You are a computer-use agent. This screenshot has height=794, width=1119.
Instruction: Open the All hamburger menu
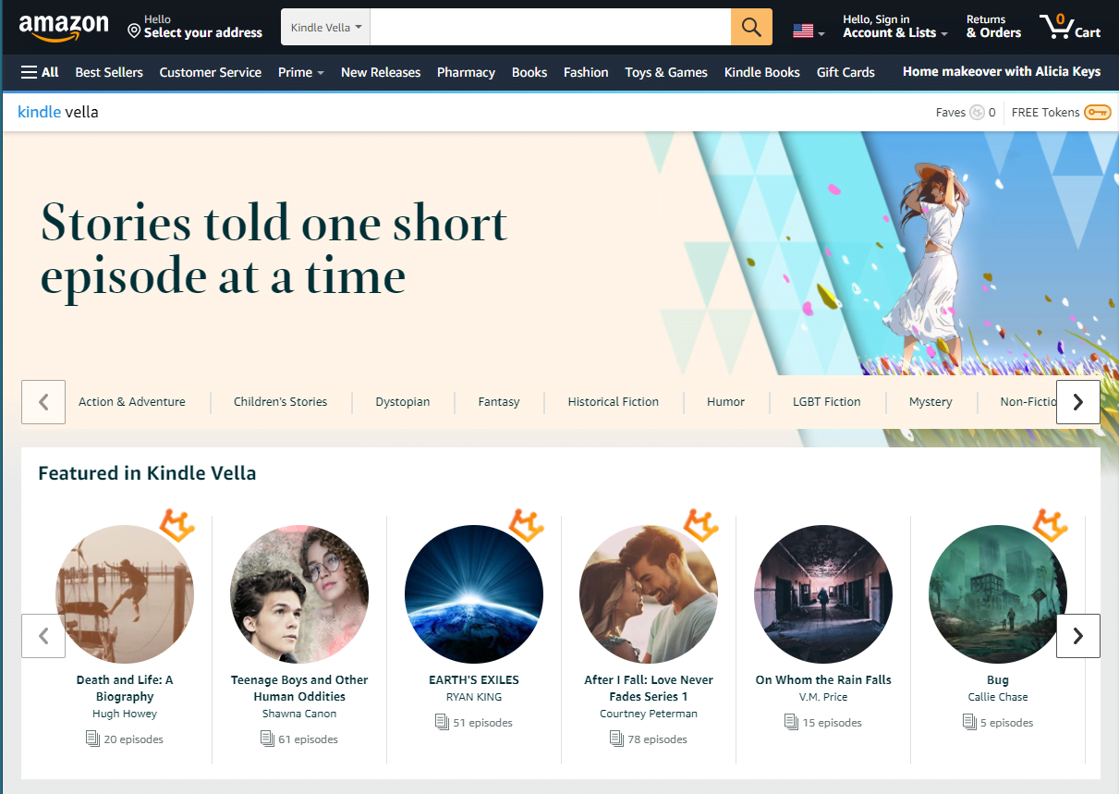40,72
